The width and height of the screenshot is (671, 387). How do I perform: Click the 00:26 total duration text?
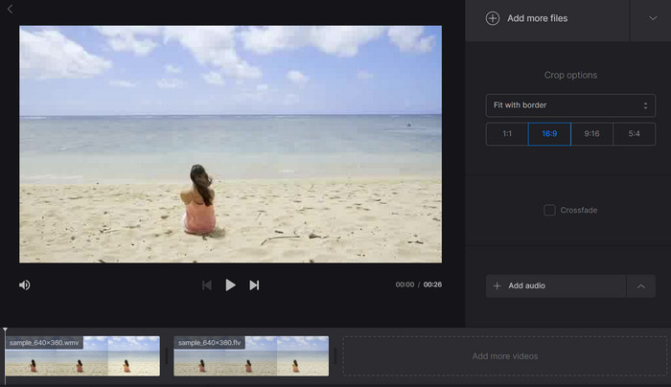(432, 285)
